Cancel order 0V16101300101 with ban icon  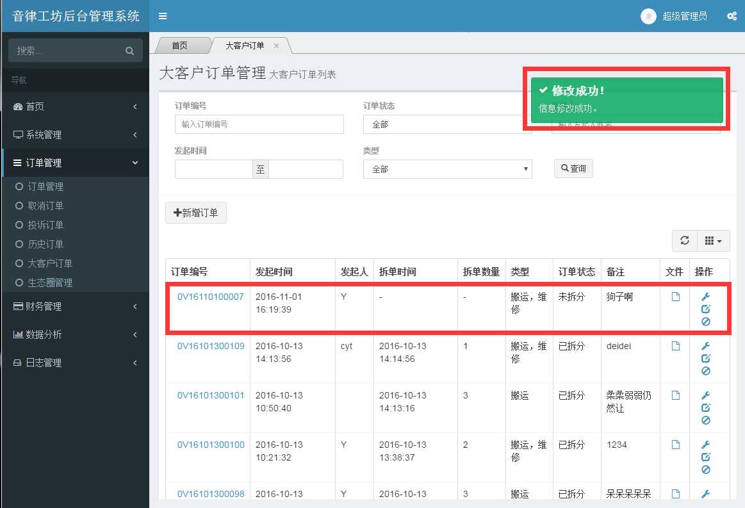705,421
